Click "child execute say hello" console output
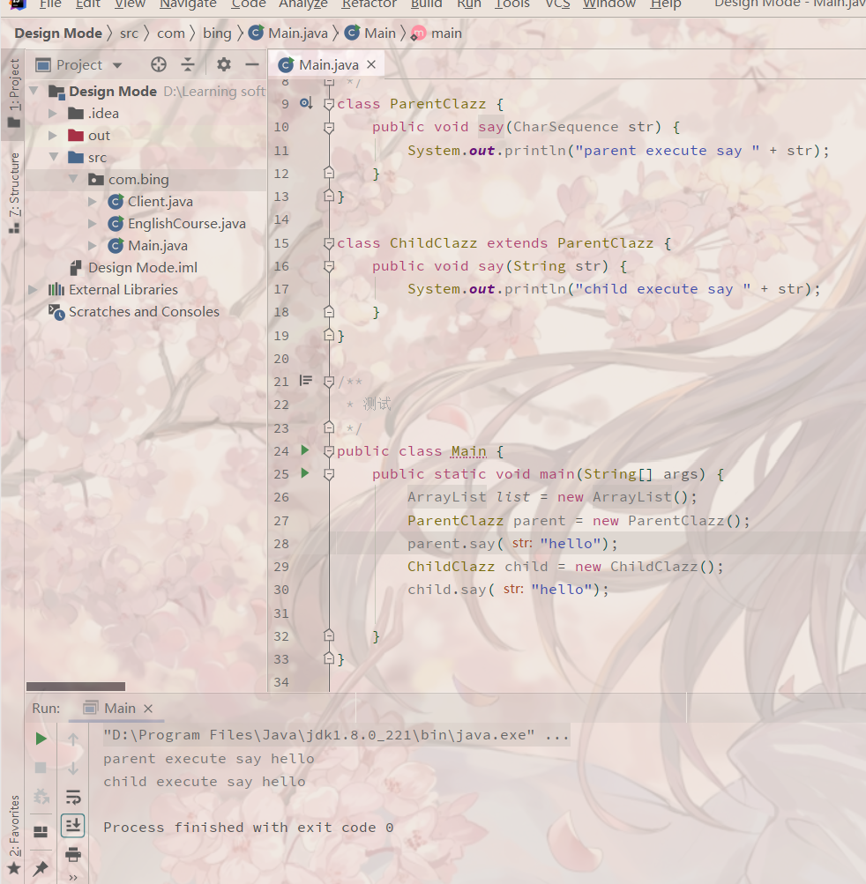866x884 pixels. pyautogui.click(x=205, y=782)
